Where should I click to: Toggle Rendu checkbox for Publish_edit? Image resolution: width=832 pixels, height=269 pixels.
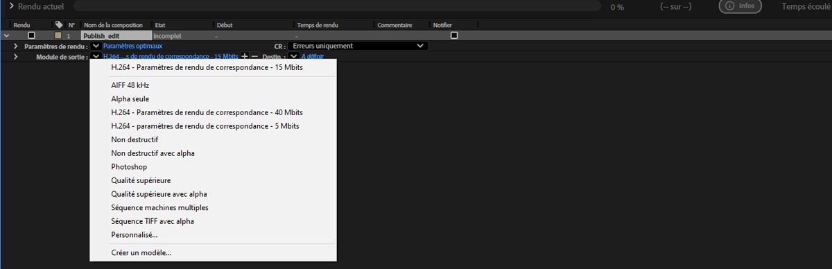click(31, 35)
